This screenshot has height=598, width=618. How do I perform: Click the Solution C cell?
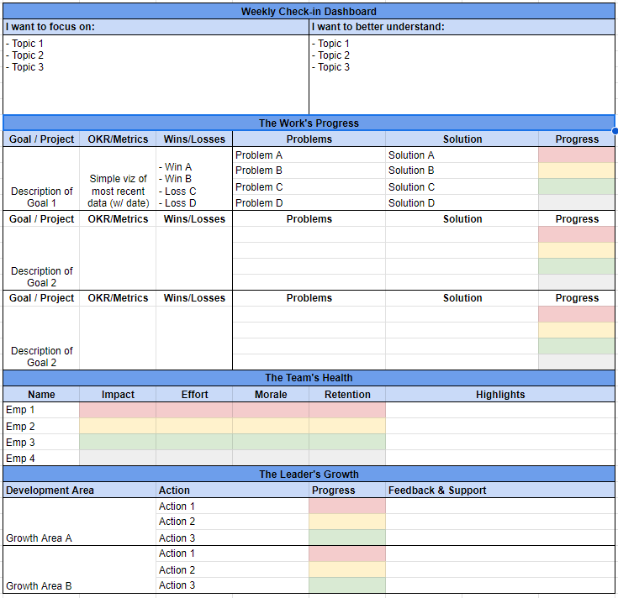point(462,186)
